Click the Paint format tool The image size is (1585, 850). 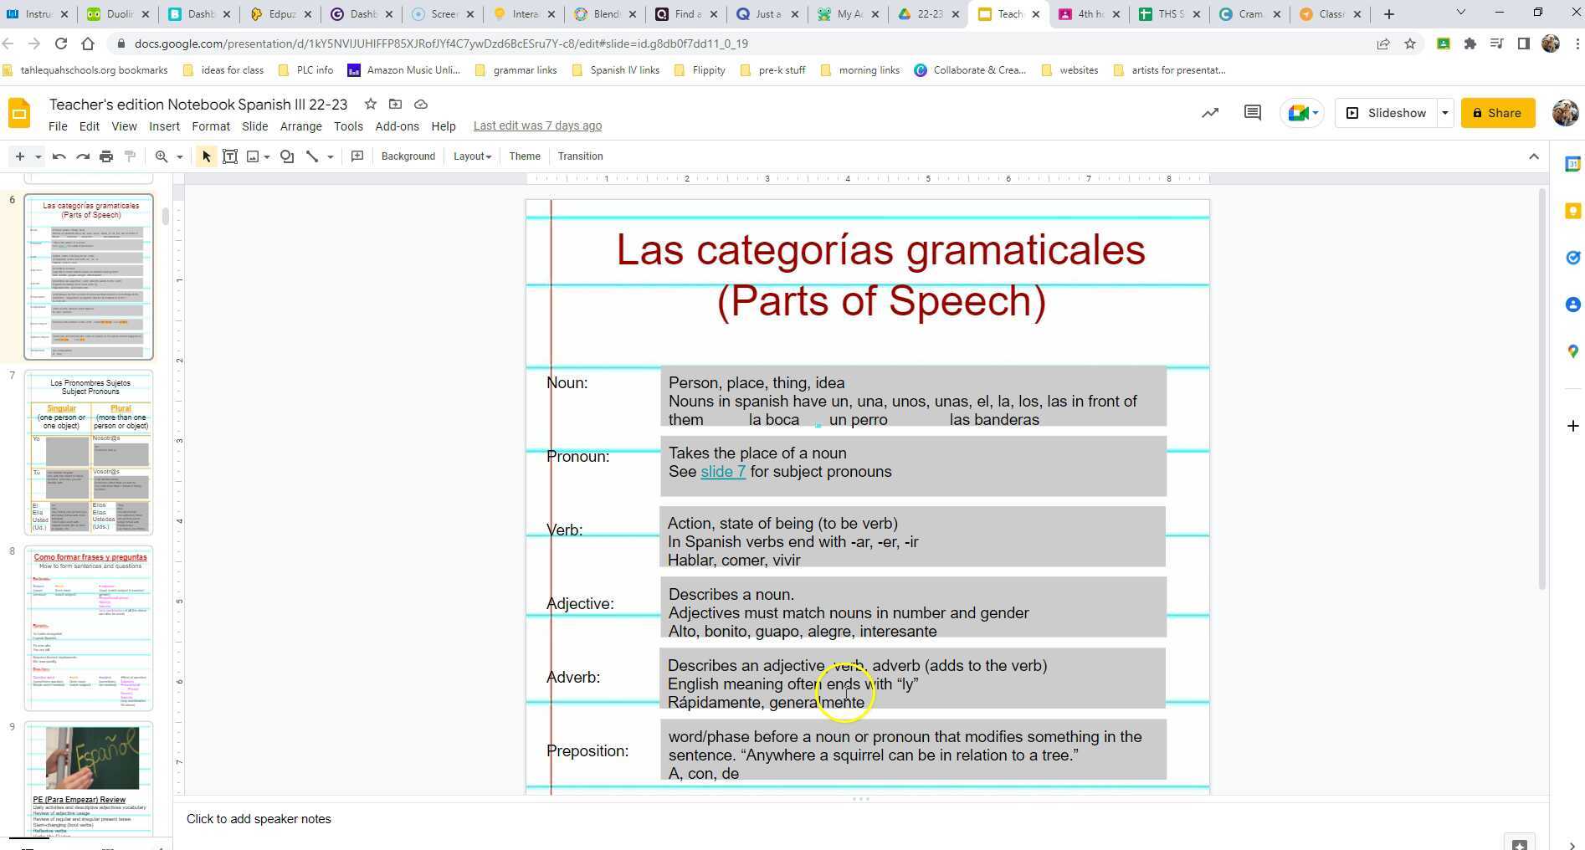tap(130, 156)
